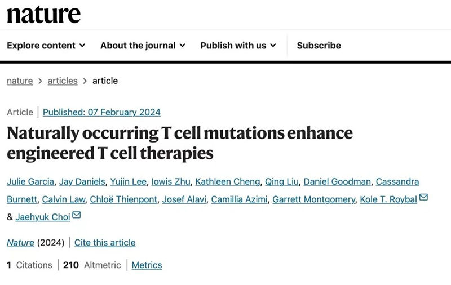Open author Julie Garcia's profile

[x=30, y=181]
